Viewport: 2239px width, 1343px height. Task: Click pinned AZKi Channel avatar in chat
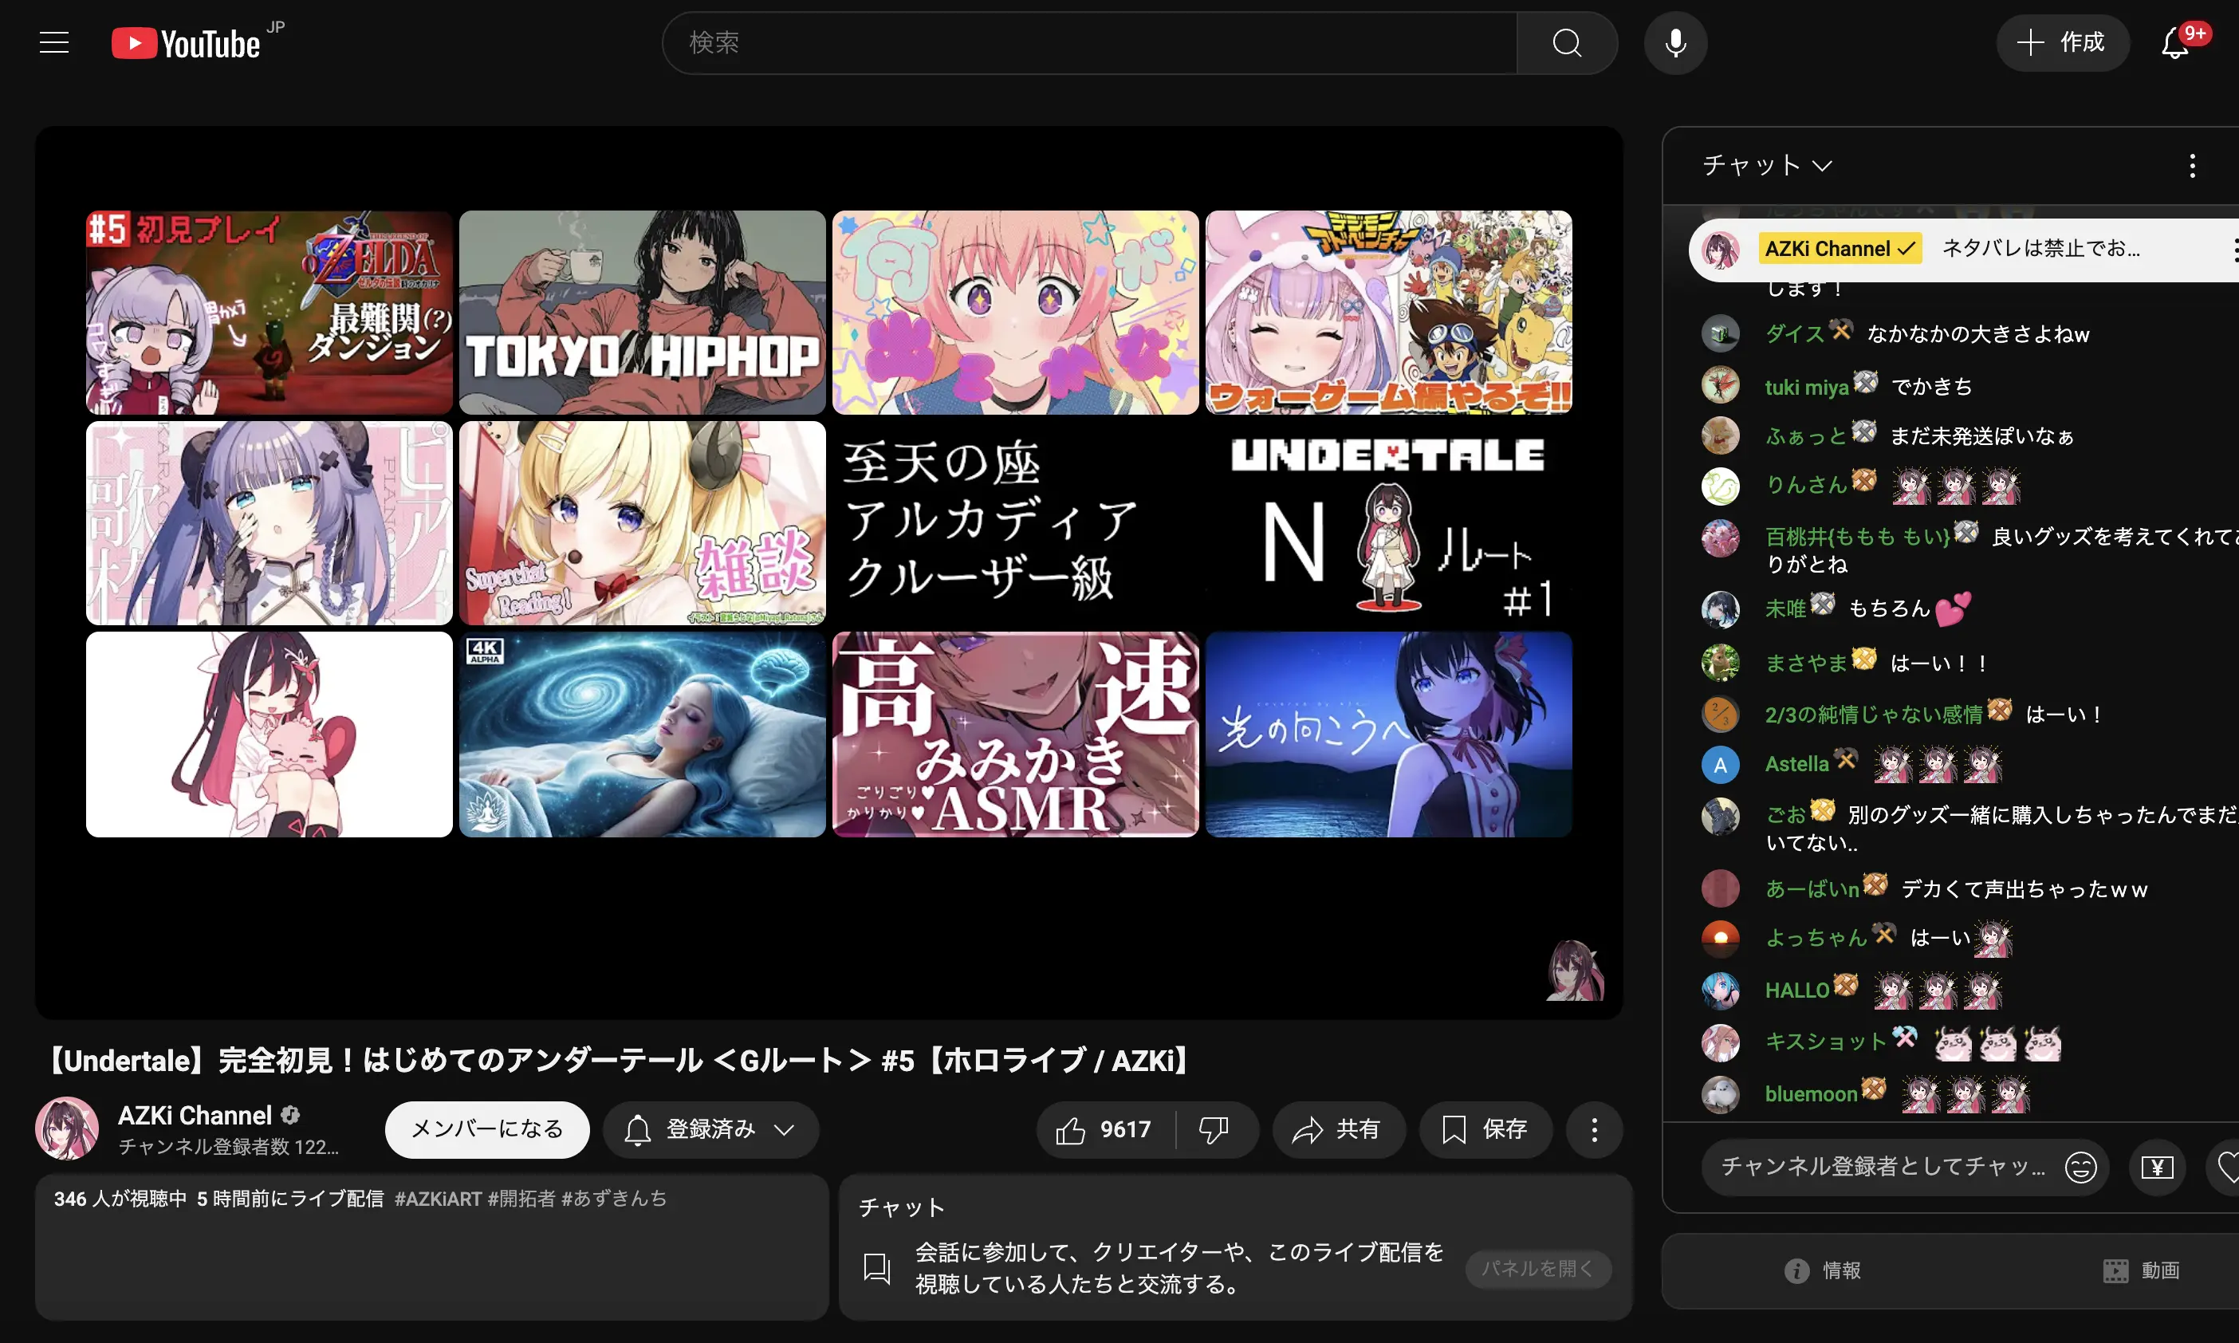(x=1720, y=250)
